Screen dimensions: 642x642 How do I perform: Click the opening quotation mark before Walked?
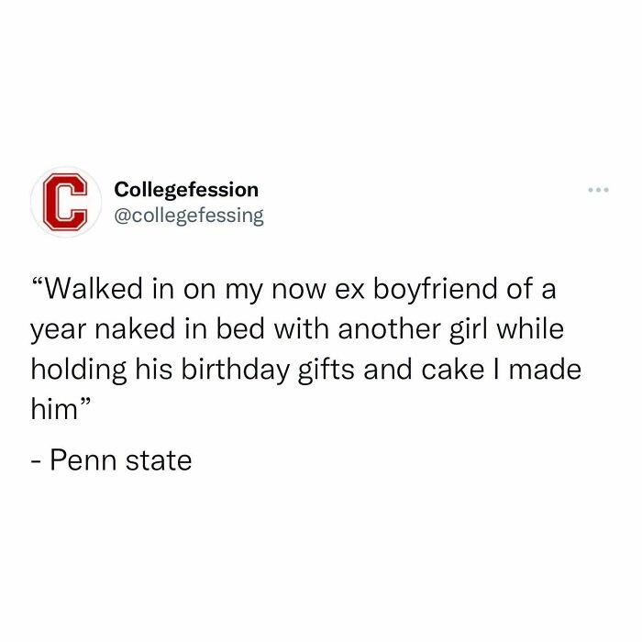click(x=37, y=290)
